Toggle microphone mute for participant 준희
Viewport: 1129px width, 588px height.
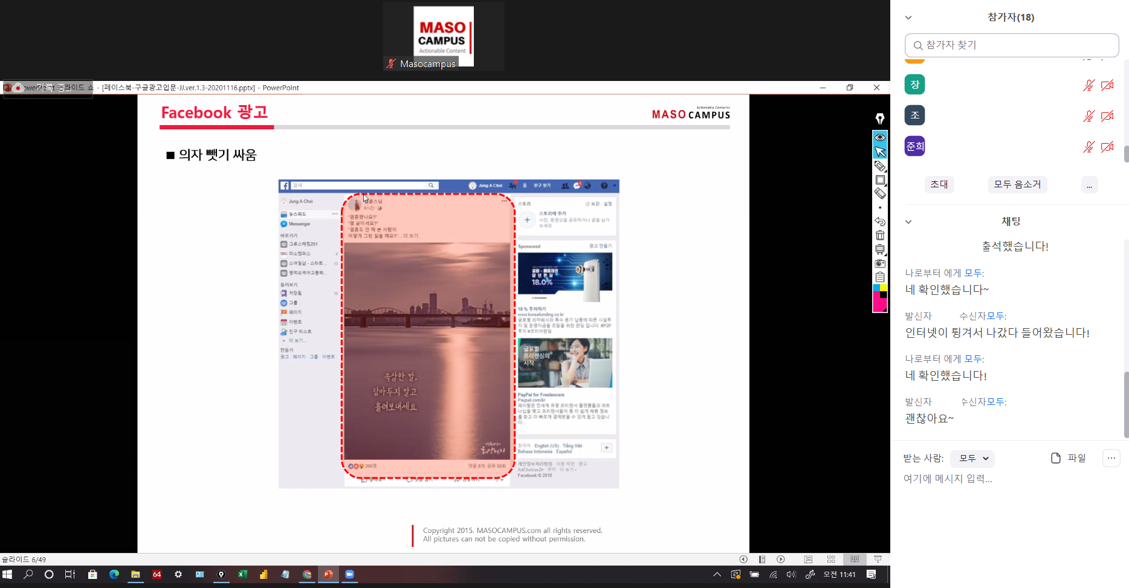pyautogui.click(x=1088, y=146)
